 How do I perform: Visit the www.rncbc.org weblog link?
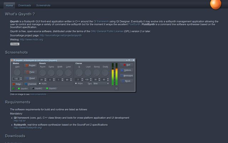(32, 40)
